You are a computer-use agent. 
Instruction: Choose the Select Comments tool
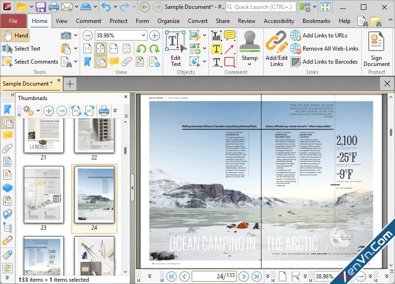[30, 62]
